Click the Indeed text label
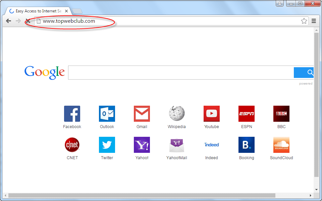 pyautogui.click(x=212, y=158)
